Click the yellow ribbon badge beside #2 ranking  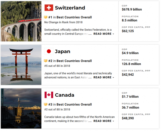coord(46,61)
